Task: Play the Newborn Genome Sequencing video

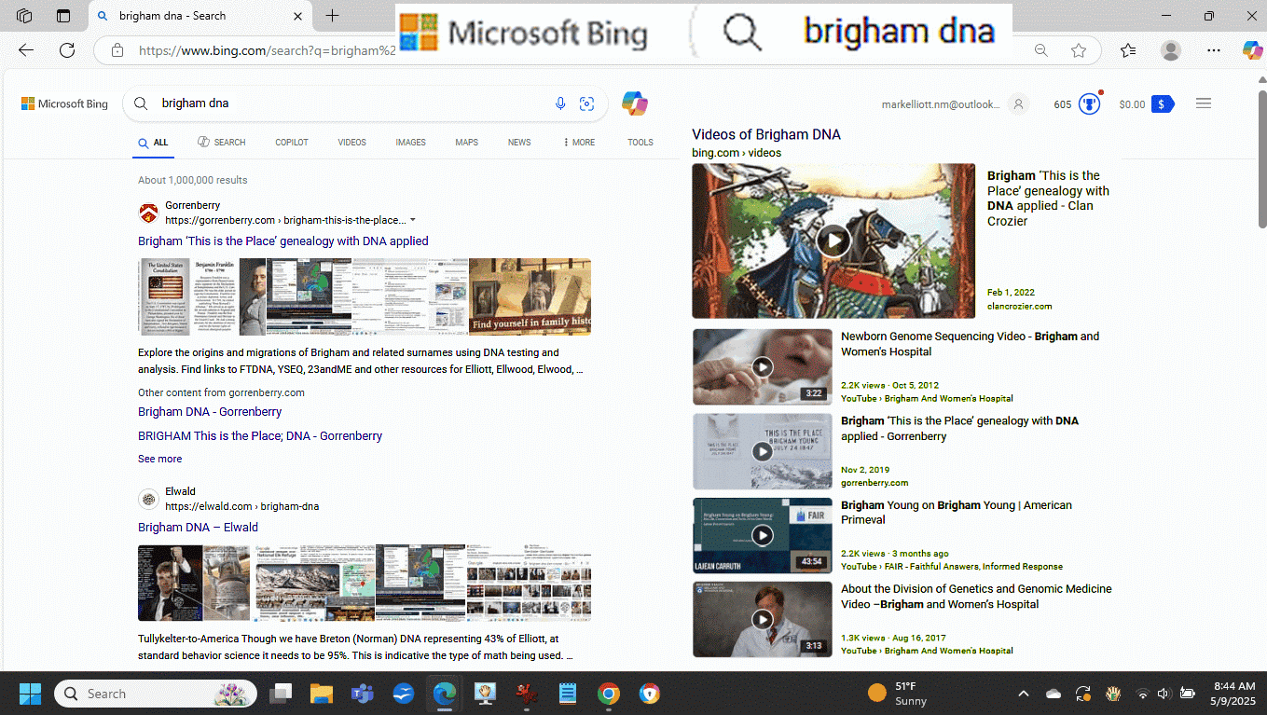Action: [x=763, y=366]
